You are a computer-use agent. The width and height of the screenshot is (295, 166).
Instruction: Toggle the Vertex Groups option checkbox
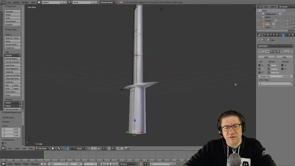[269, 72]
